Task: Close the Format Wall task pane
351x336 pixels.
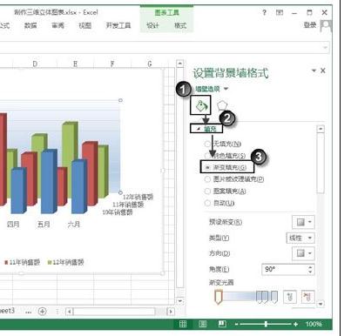Action: [323, 71]
